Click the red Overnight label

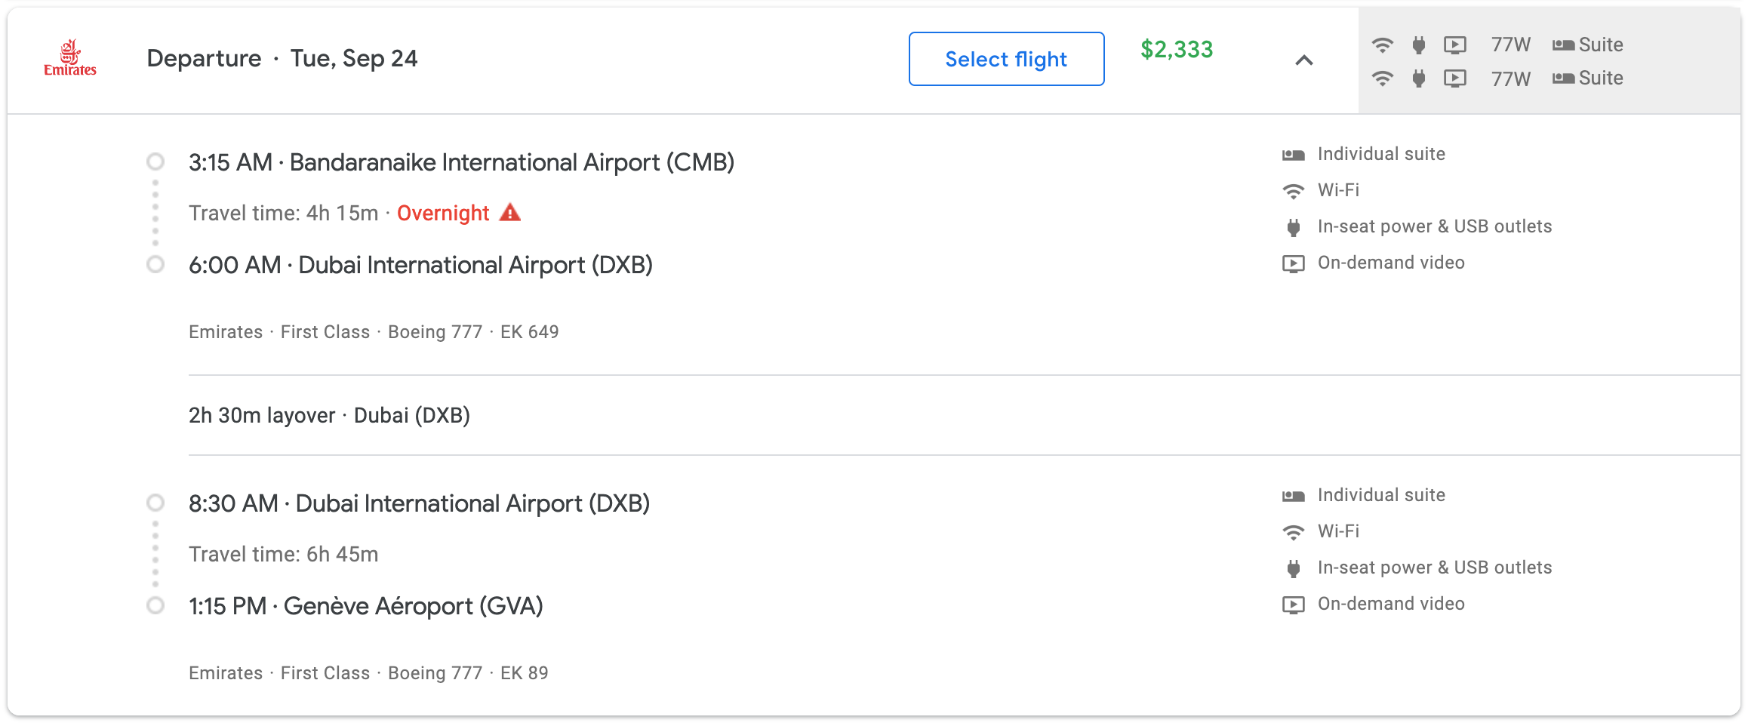(x=443, y=214)
